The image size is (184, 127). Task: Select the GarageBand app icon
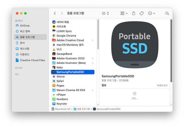(54, 54)
